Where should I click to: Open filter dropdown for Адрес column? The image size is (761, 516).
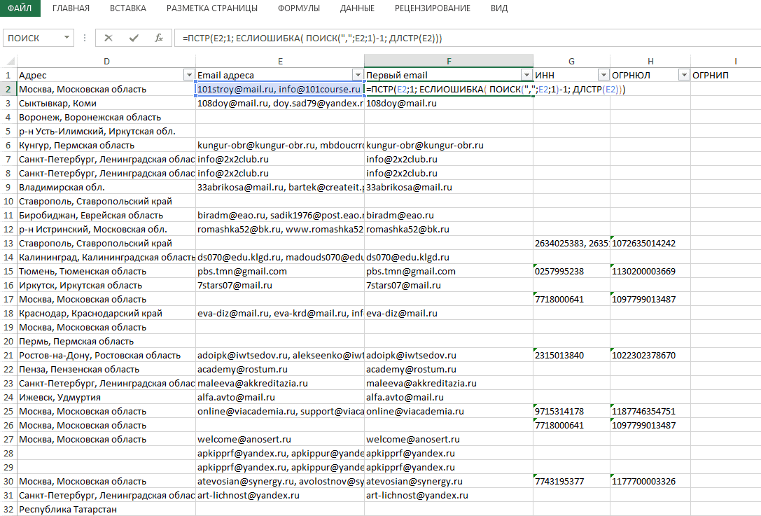click(189, 75)
